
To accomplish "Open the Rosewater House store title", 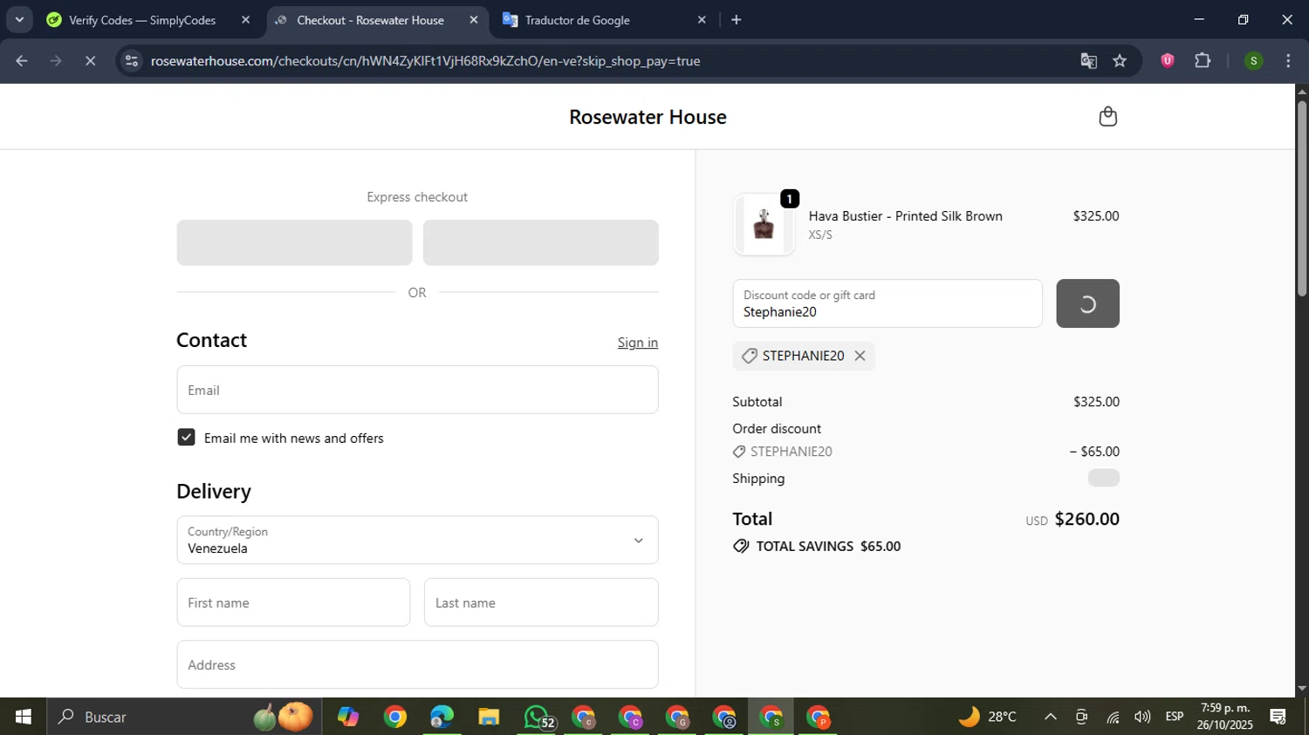I will pos(648,117).
